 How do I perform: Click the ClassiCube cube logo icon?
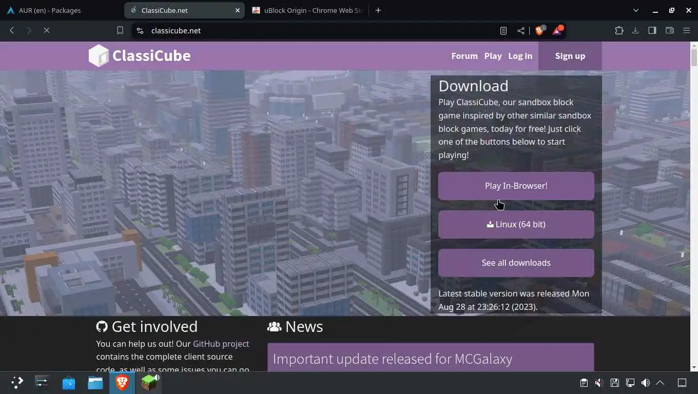[x=99, y=55]
